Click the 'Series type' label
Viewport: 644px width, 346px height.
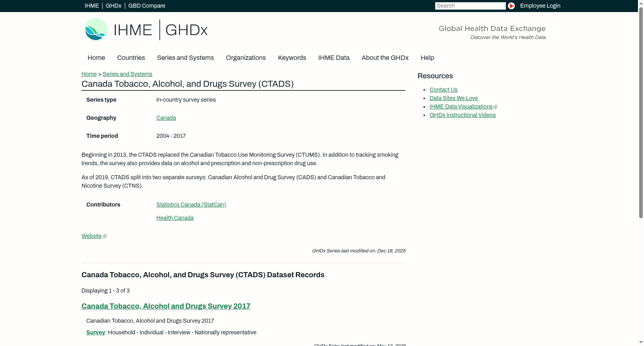[101, 100]
